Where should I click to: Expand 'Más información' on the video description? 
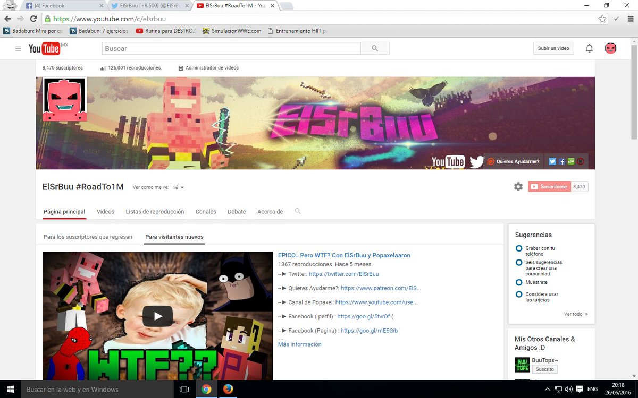click(299, 344)
